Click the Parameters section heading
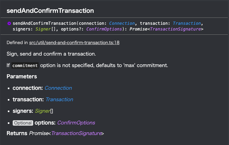This screenshot has height=145, width=229. 22,76
